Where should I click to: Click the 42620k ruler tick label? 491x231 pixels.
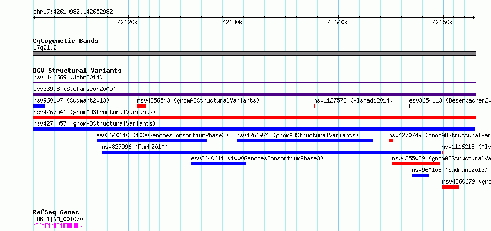[x=128, y=23]
